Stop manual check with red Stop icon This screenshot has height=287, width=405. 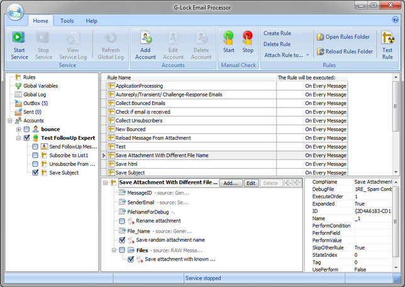click(x=247, y=38)
